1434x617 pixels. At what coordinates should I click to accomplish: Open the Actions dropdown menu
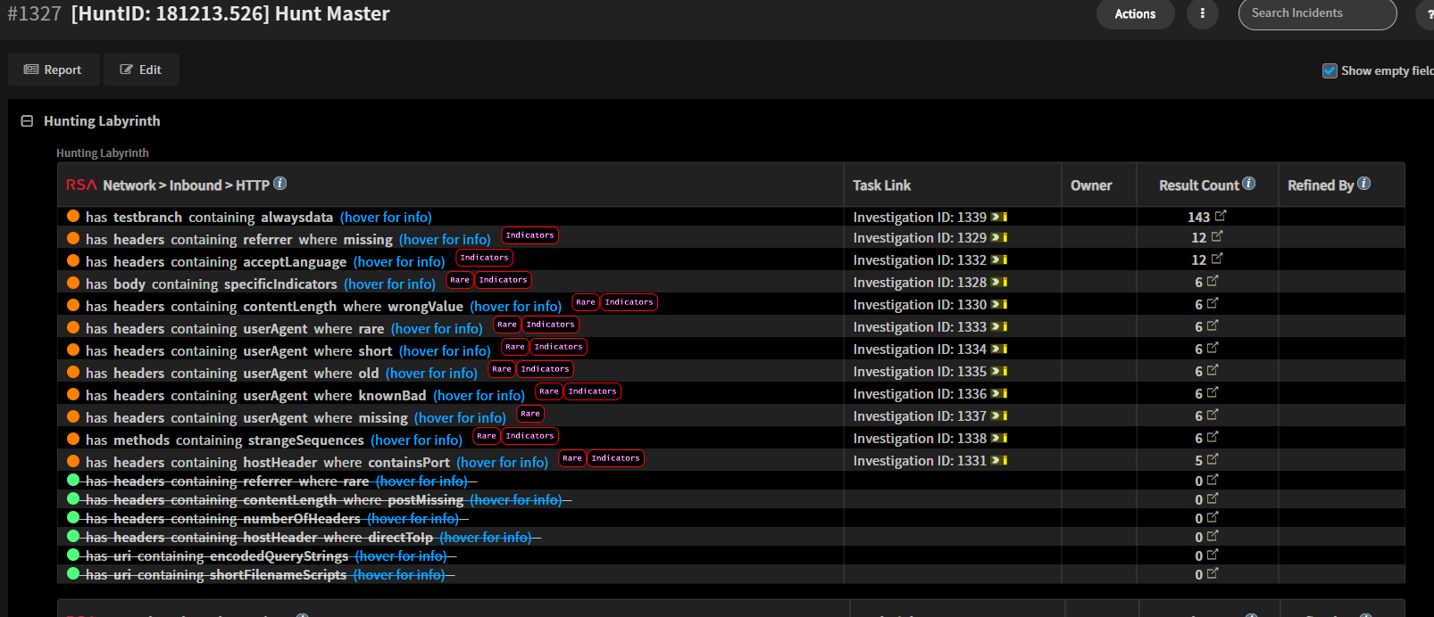click(1135, 14)
